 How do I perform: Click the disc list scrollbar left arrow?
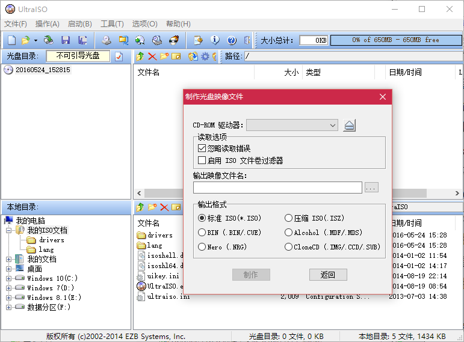coord(139,194)
